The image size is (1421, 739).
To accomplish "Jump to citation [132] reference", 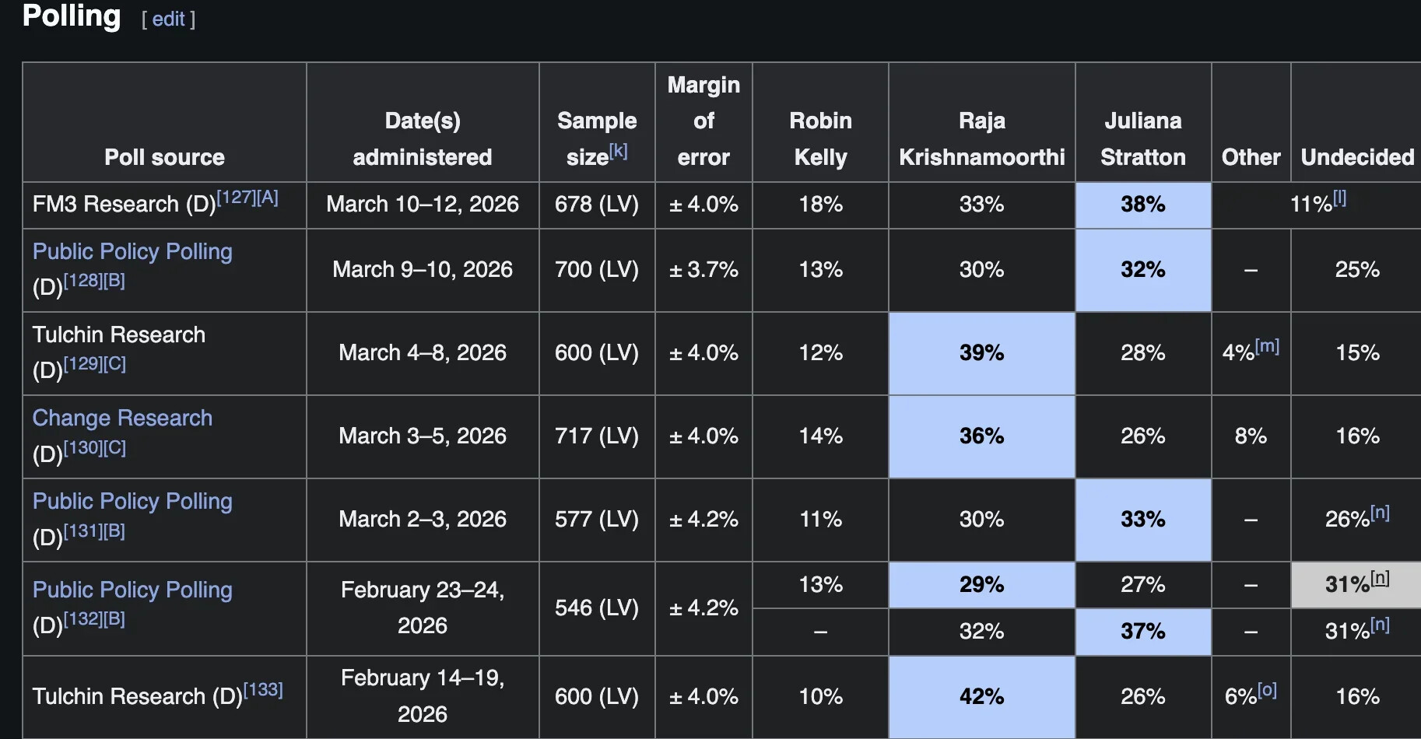I will pos(82,618).
